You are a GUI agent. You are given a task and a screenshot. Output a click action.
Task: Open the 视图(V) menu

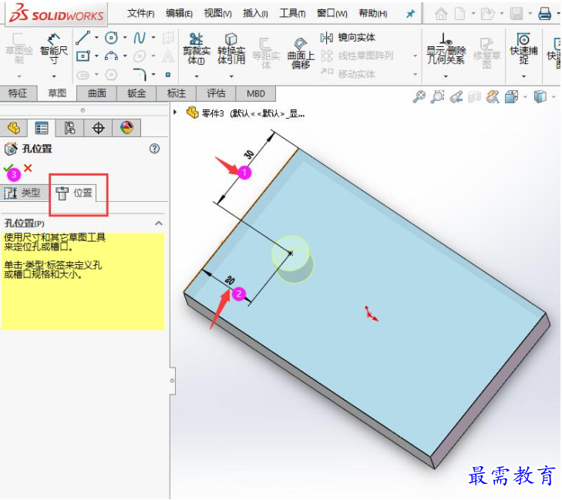217,14
